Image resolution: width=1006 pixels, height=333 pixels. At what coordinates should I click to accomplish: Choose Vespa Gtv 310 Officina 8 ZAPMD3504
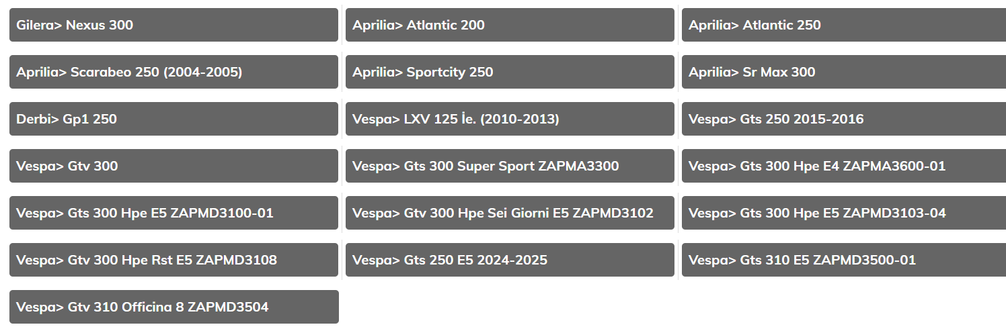[173, 307]
